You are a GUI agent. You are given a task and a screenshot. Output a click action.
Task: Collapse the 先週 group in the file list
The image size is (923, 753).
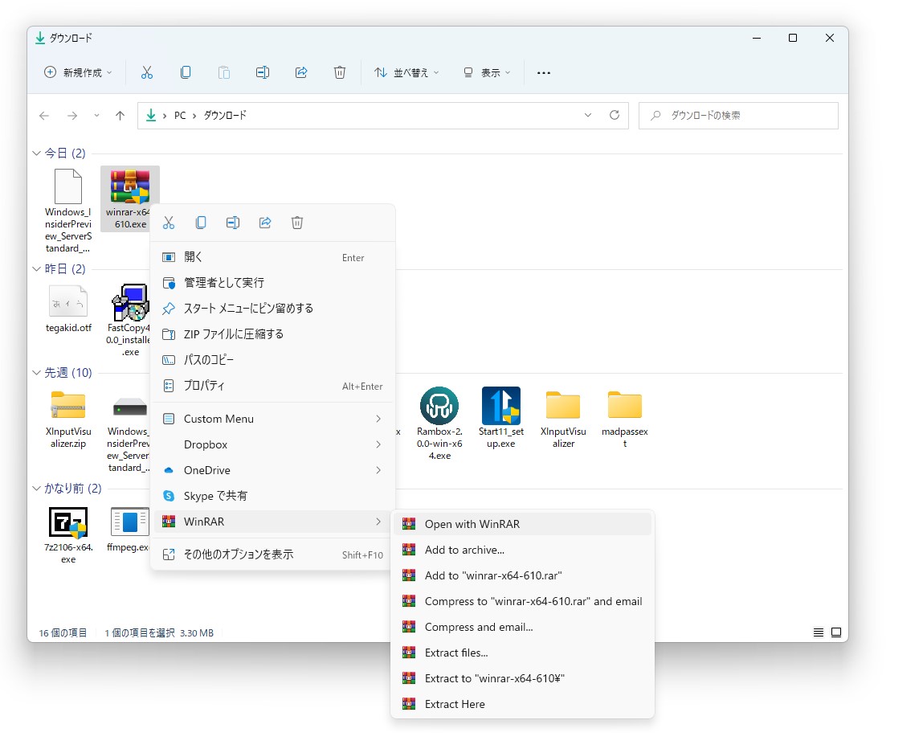click(x=35, y=372)
